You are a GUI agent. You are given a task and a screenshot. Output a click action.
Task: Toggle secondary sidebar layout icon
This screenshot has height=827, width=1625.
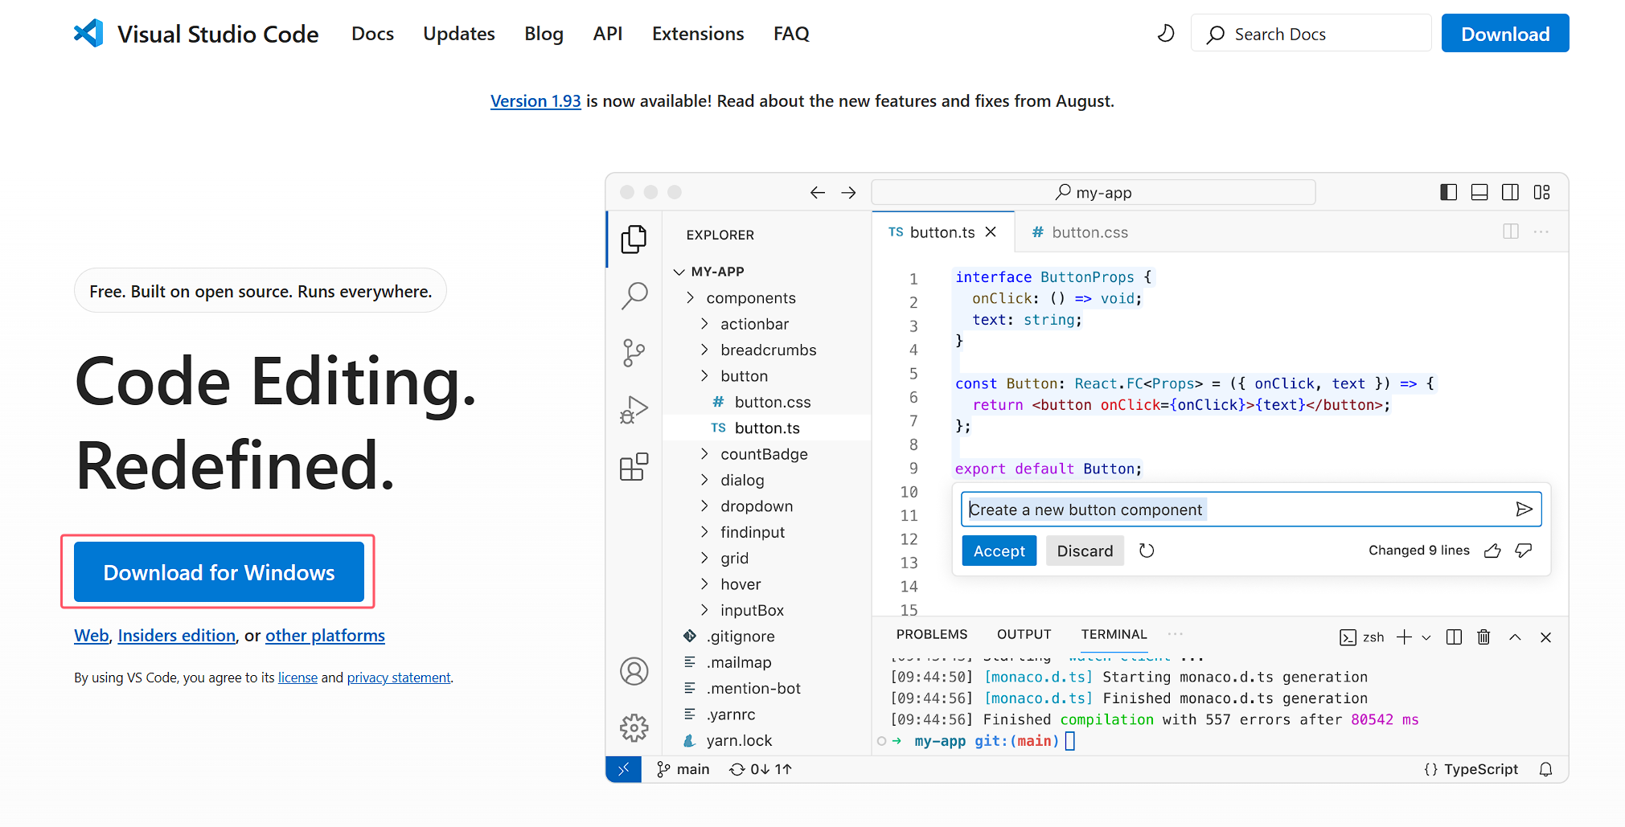pyautogui.click(x=1510, y=192)
